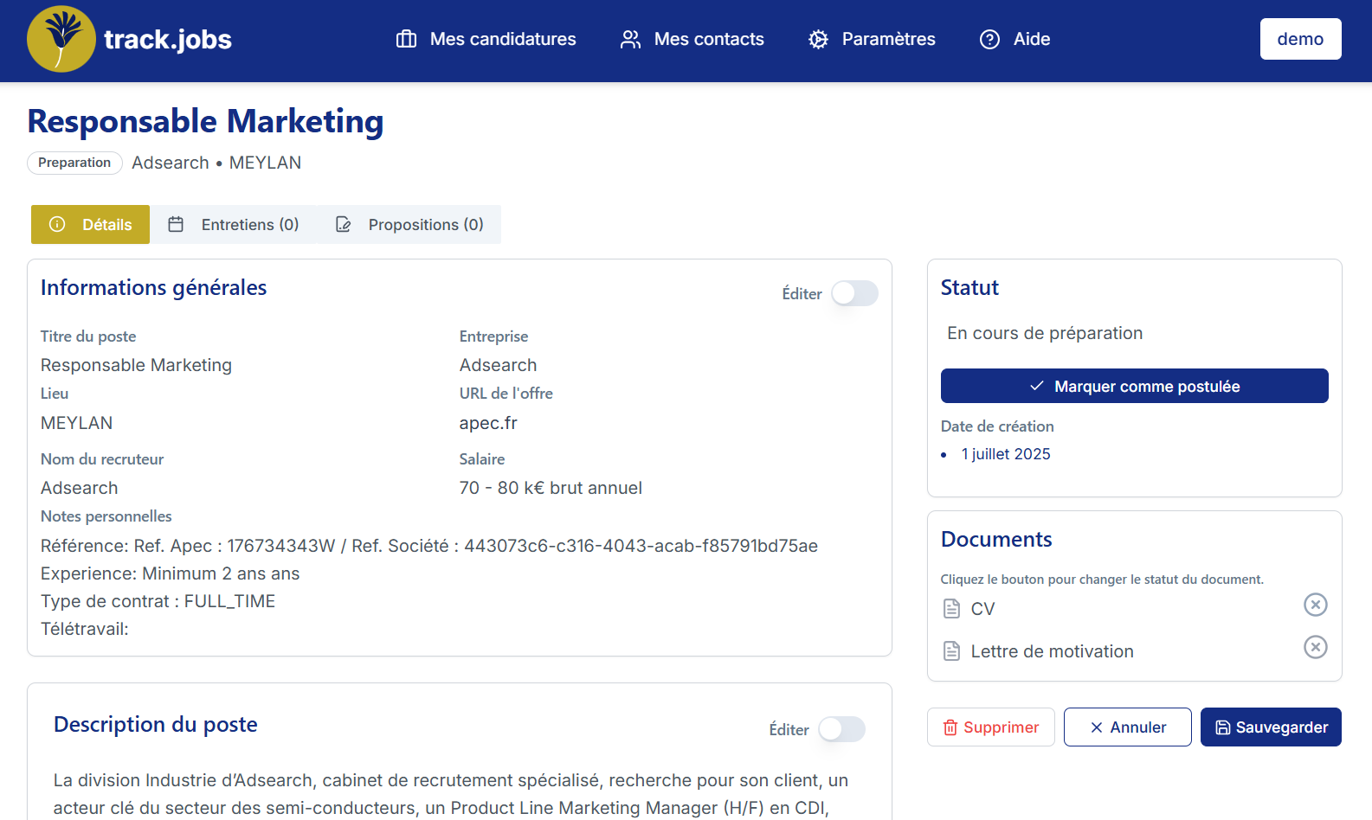
Task: Click the X icon in Annuler button
Action: pyautogui.click(x=1096, y=727)
